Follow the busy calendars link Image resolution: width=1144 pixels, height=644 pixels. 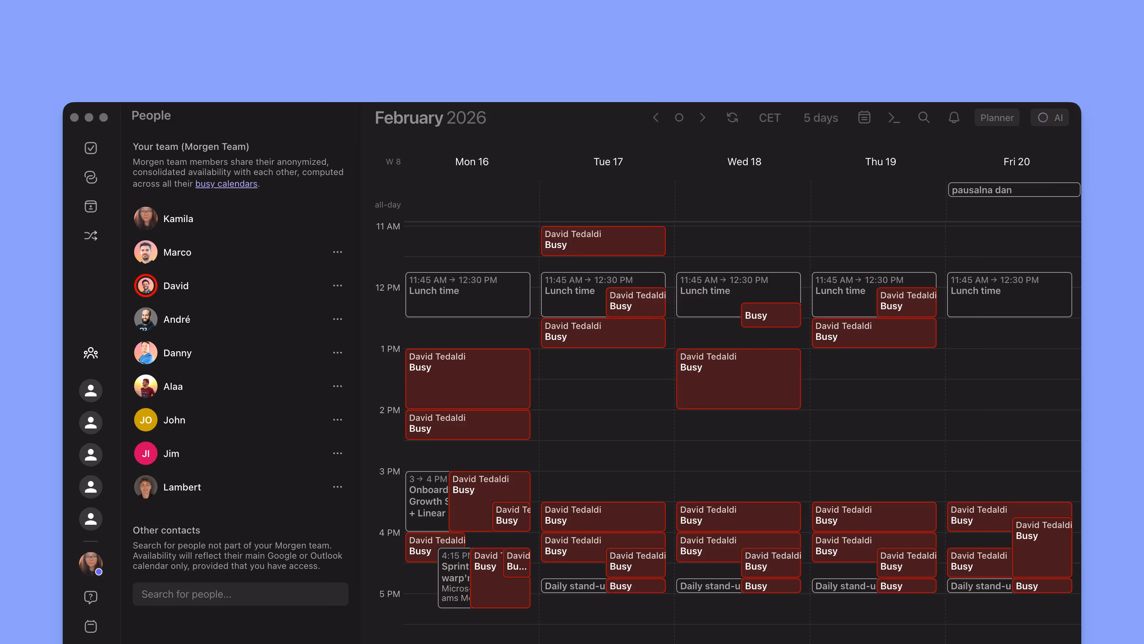[226, 184]
